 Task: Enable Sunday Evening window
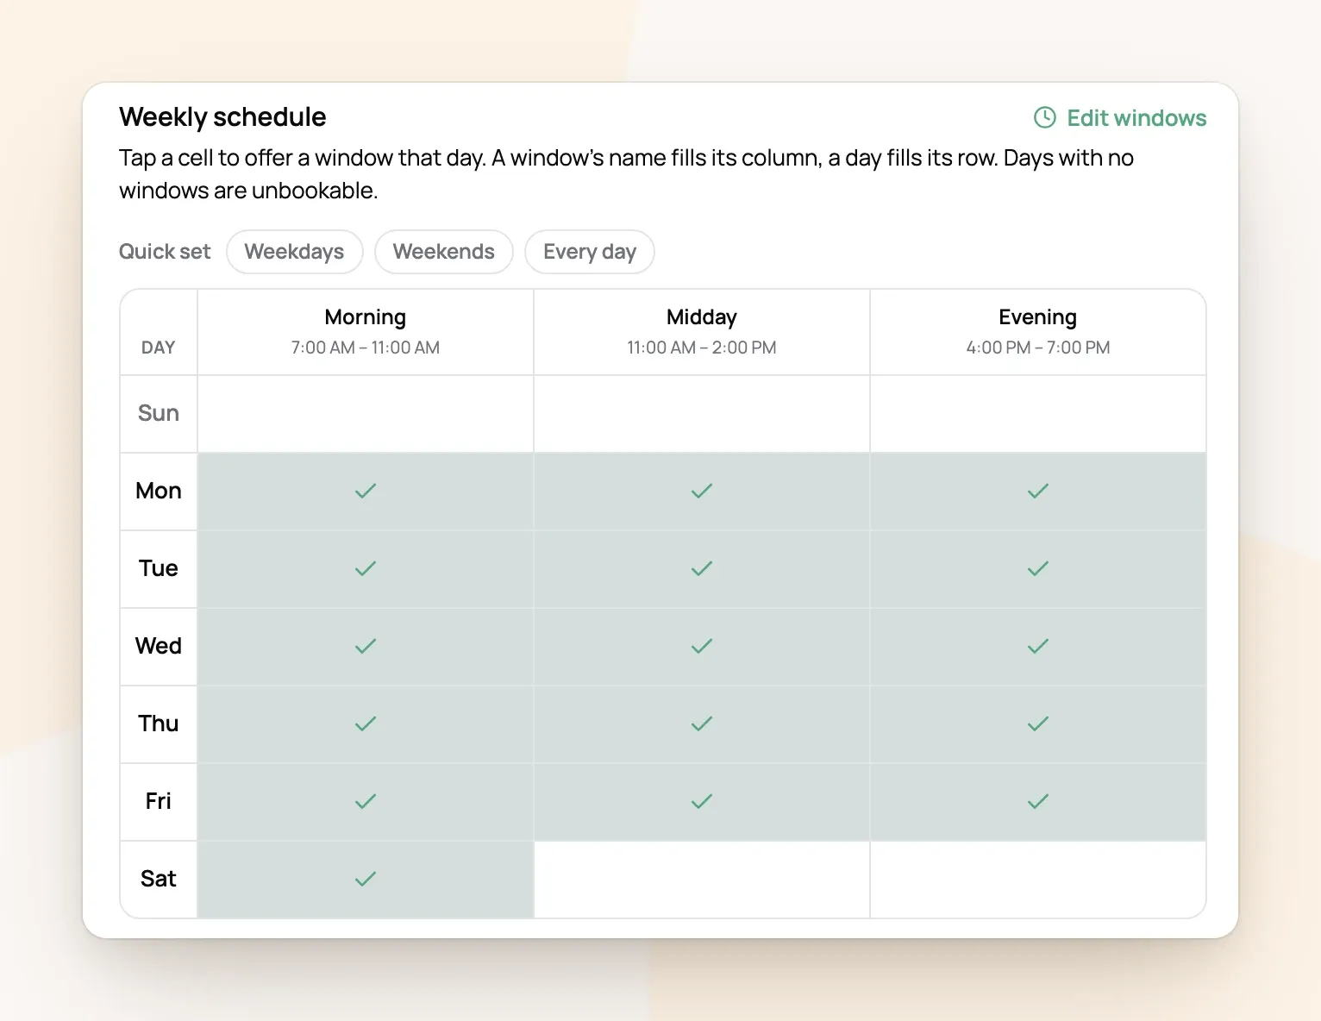point(1038,414)
